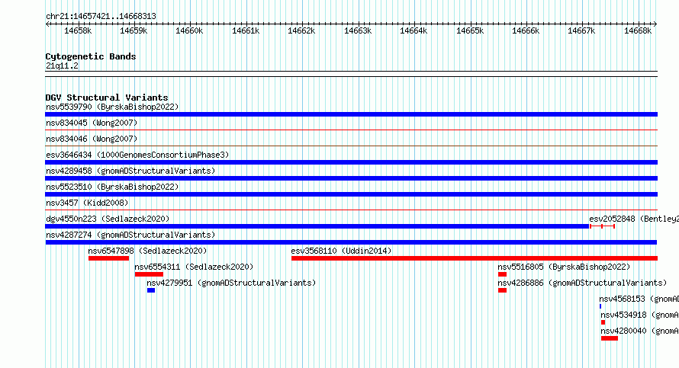Open the esv2052848 (Bentley) label
Image resolution: width=679 pixels, height=368 pixels.
click(x=633, y=219)
